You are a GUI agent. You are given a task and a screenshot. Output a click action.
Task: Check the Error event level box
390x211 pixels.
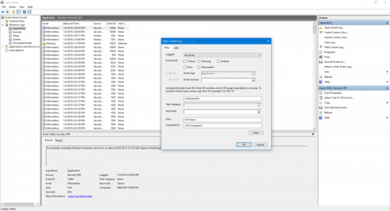[185, 67]
